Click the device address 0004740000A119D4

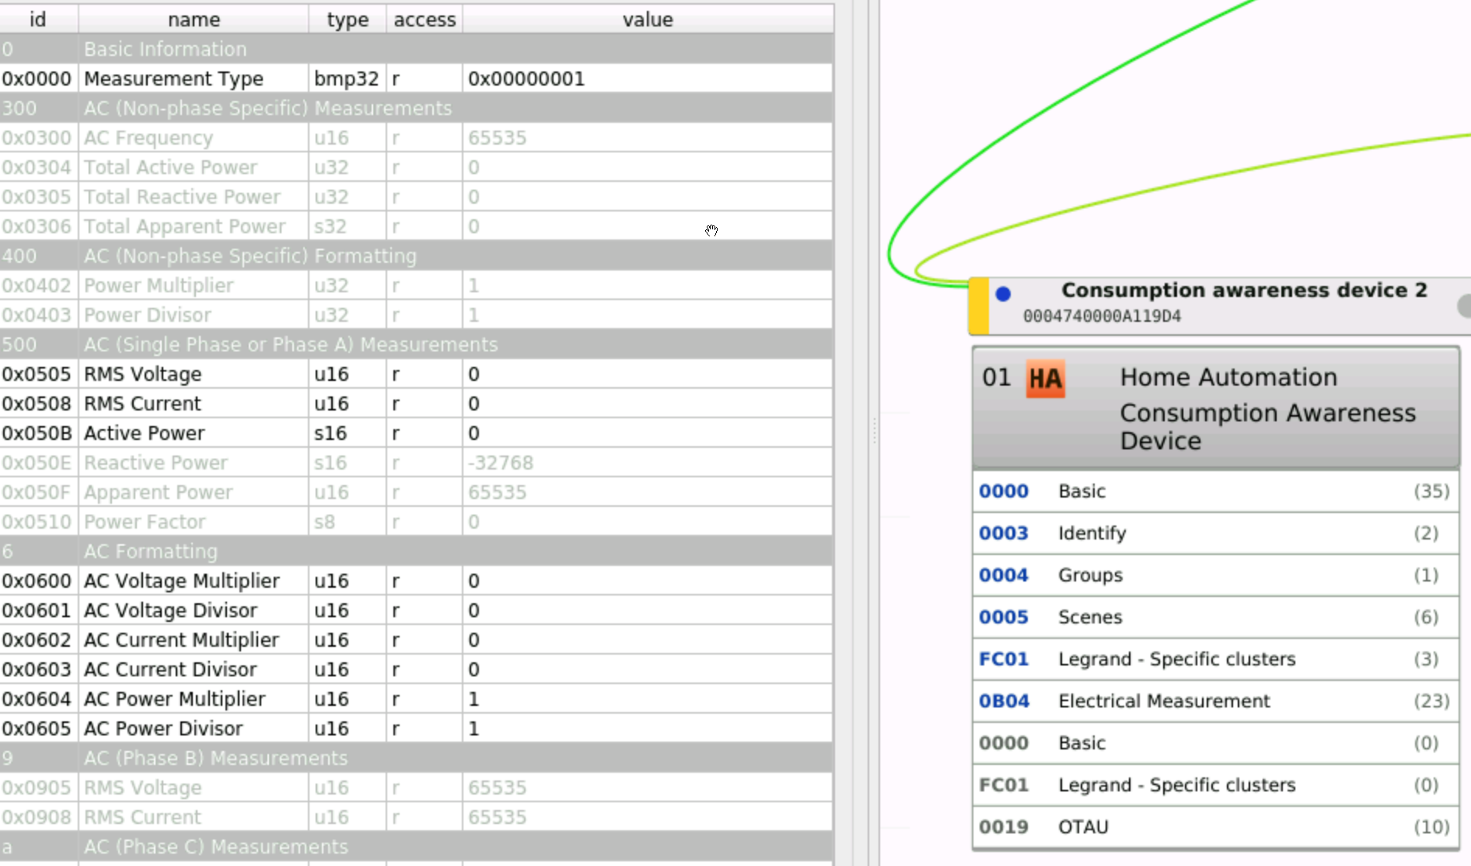point(1102,316)
